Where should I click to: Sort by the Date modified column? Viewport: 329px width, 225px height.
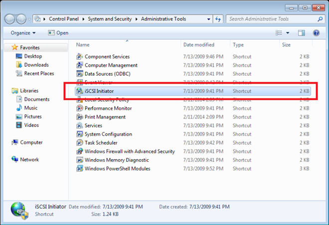point(199,45)
